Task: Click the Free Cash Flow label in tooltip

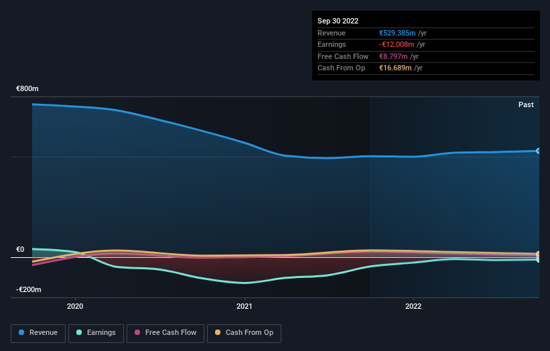Action: (343, 56)
